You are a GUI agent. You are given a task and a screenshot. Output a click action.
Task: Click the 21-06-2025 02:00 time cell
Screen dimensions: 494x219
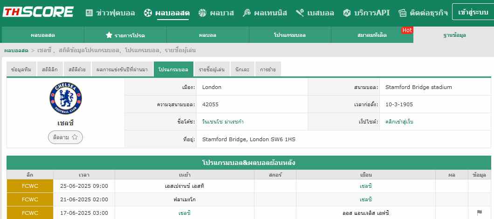point(84,199)
